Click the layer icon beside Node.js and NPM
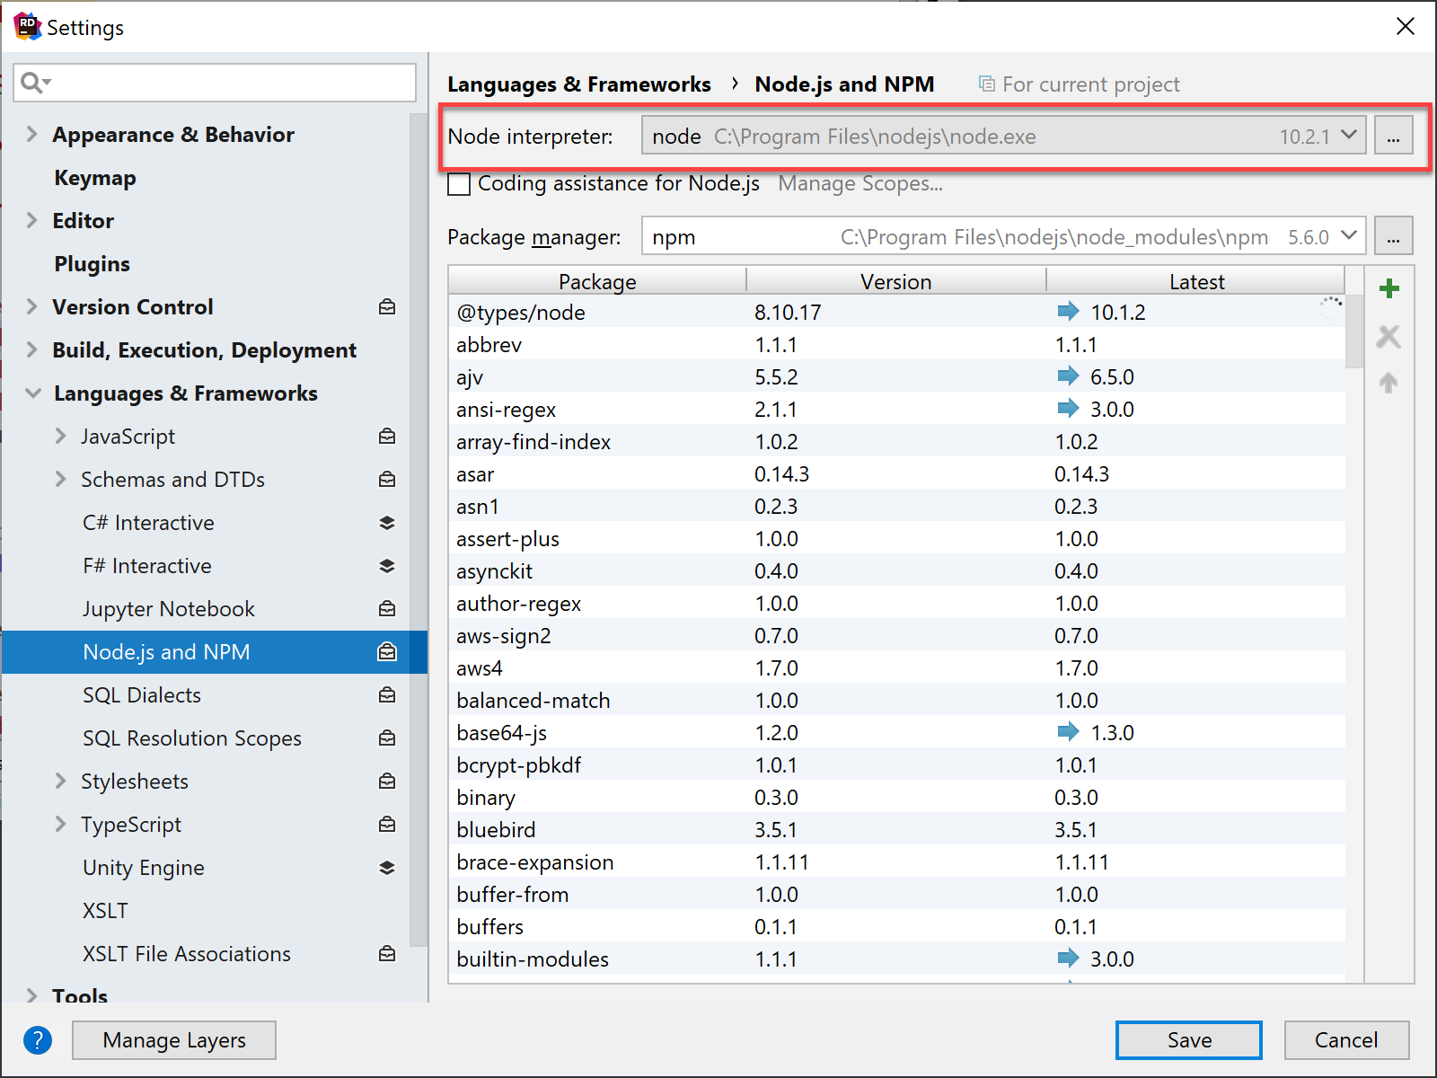This screenshot has width=1437, height=1078. coord(387,652)
